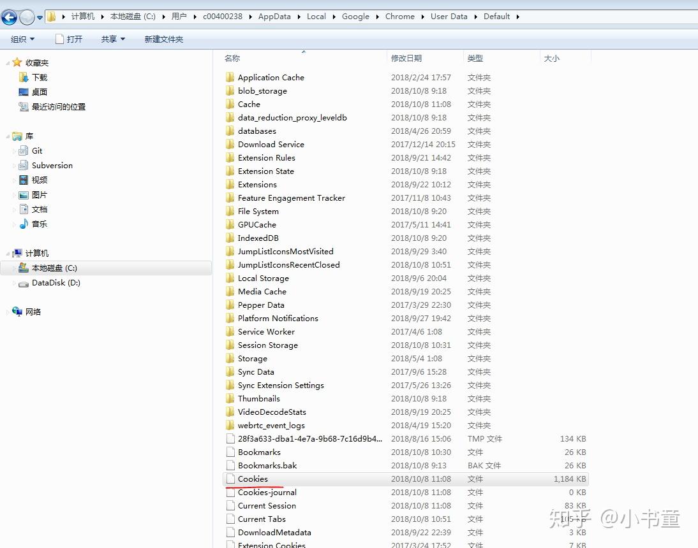
Task: Select the Sync Data folder icon
Action: (x=230, y=371)
